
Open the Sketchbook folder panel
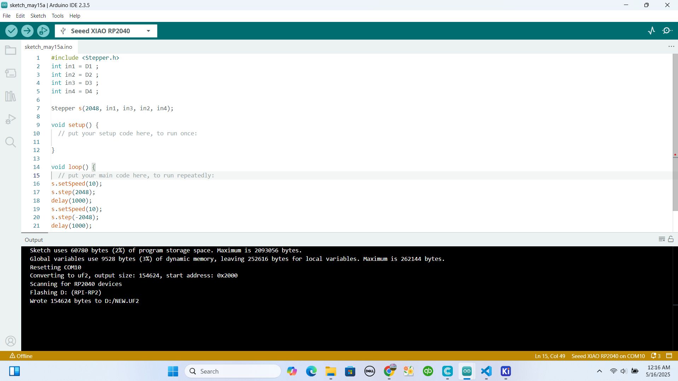[x=11, y=50]
